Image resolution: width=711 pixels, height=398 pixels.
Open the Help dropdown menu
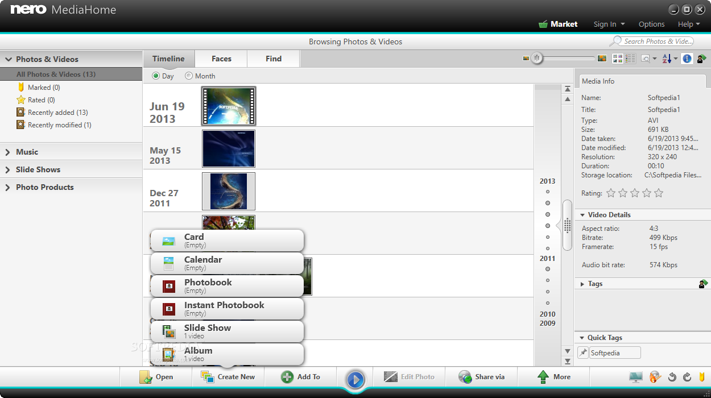click(x=689, y=24)
